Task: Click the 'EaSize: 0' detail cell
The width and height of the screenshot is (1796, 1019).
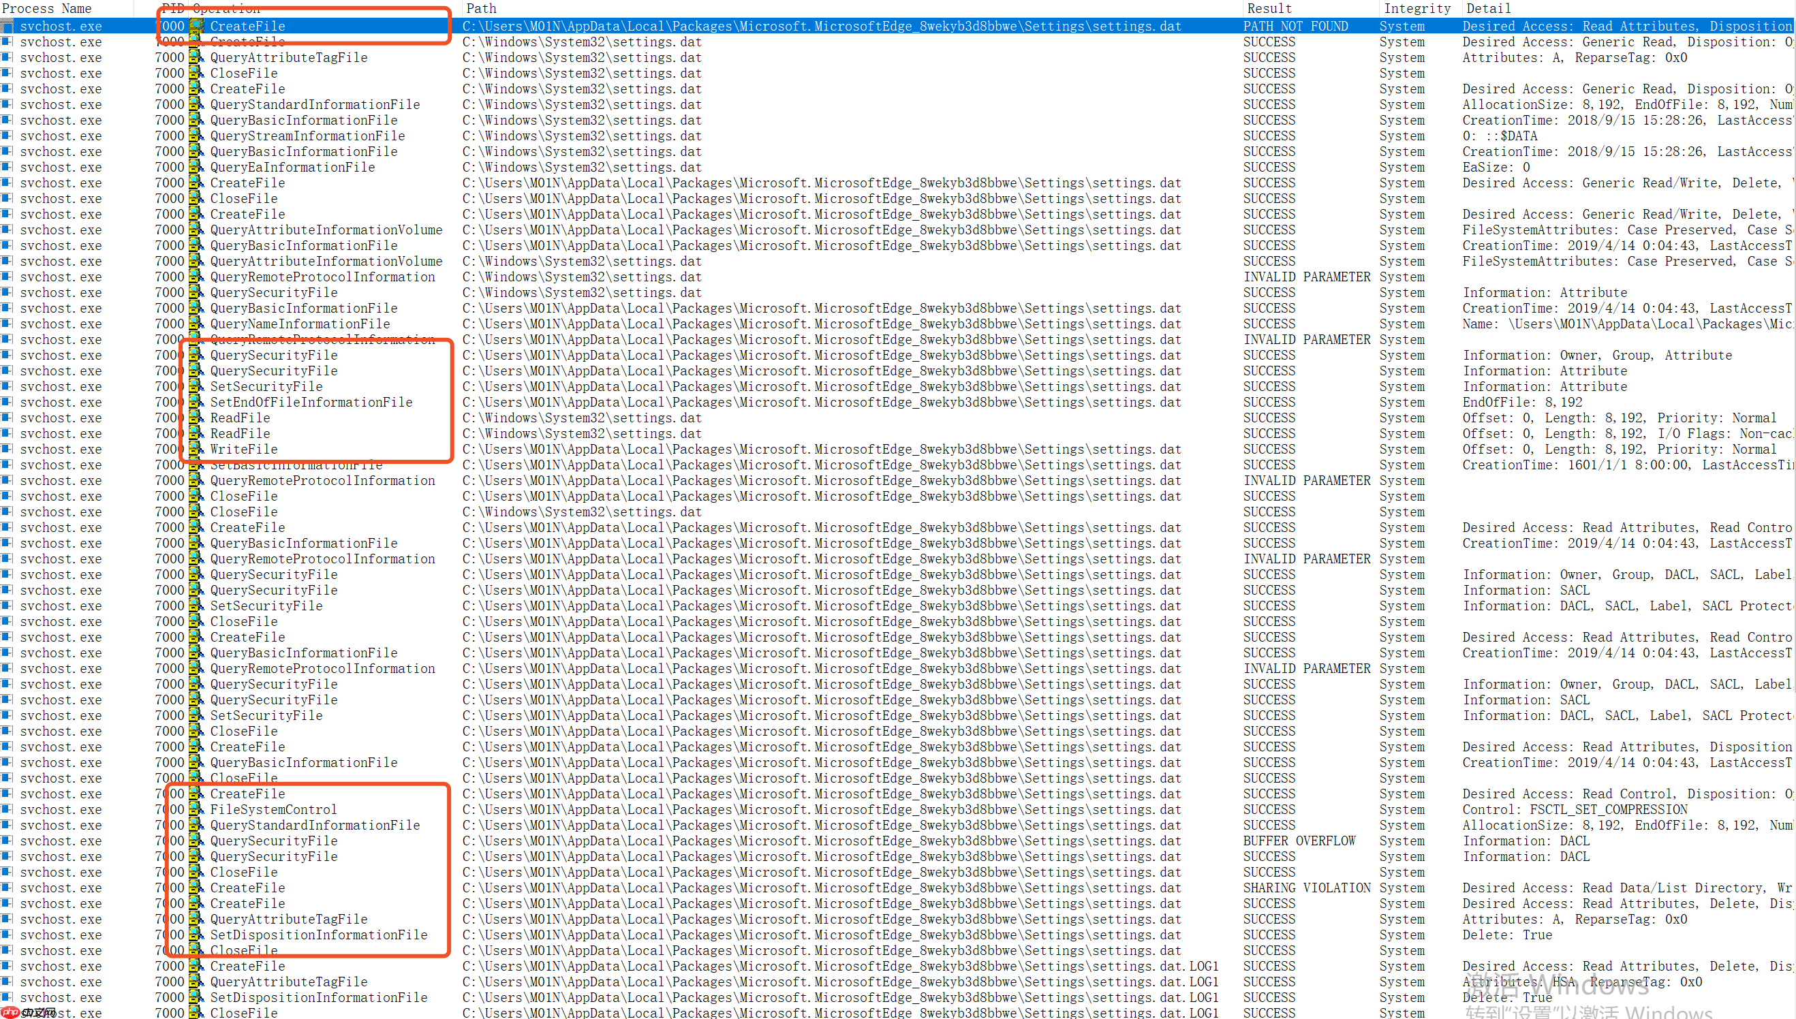Action: point(1496,167)
